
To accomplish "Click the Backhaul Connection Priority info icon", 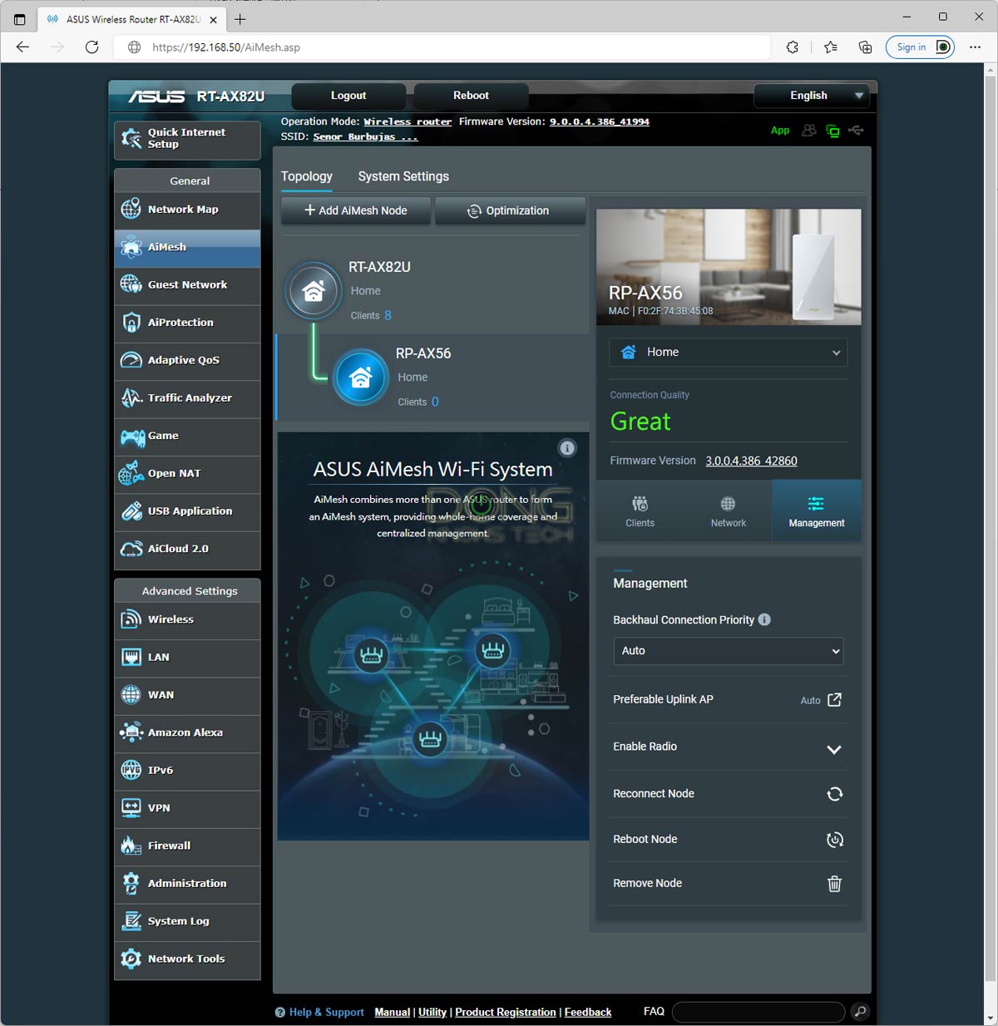I will 764,619.
